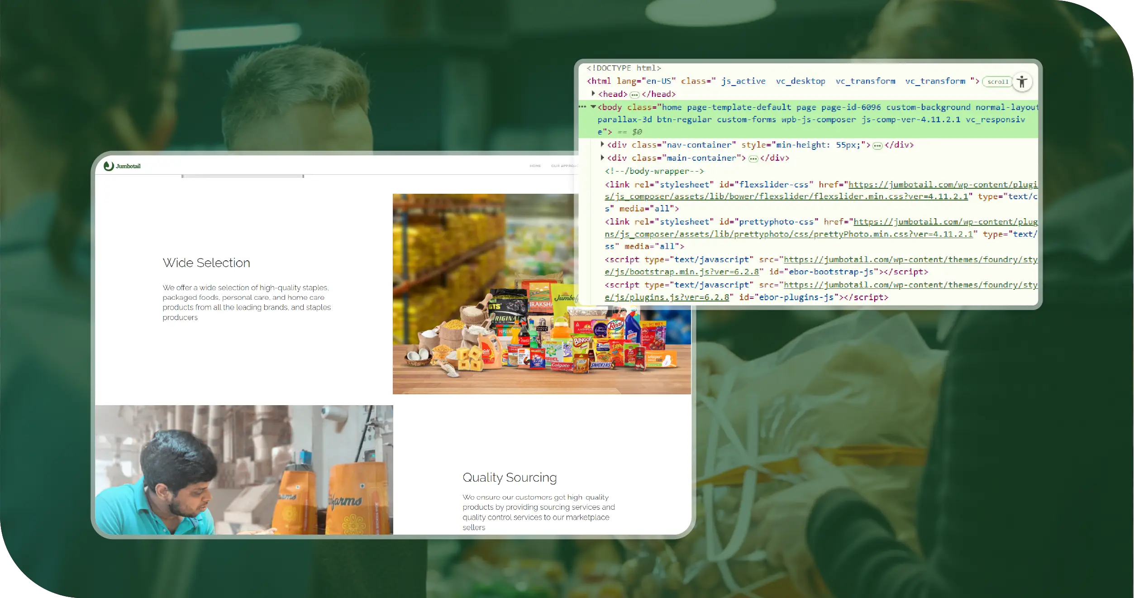1134x598 pixels.
Task: Click ellipsis badge inside head element
Action: pyautogui.click(x=634, y=95)
